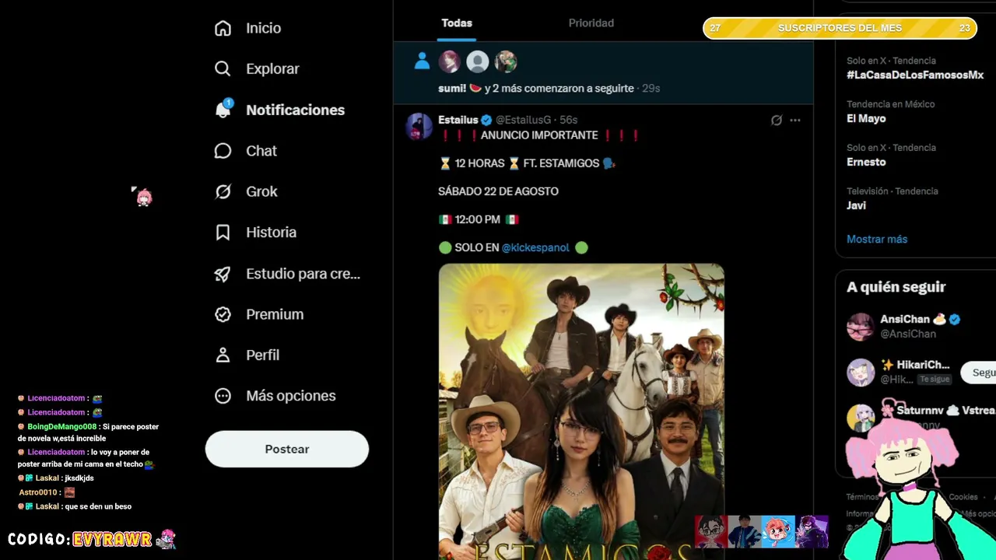
Task: Open Notificaciones via the bell icon
Action: pos(223,110)
